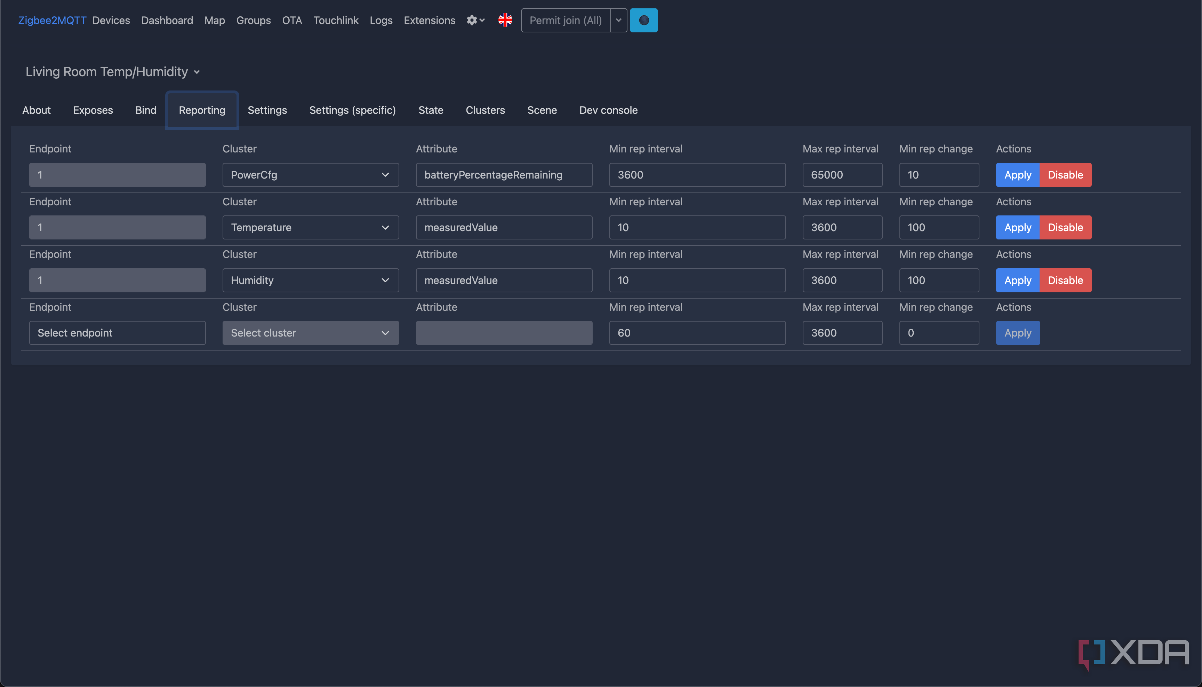
Task: Focus Humidity row min rep change field
Action: pyautogui.click(x=939, y=280)
